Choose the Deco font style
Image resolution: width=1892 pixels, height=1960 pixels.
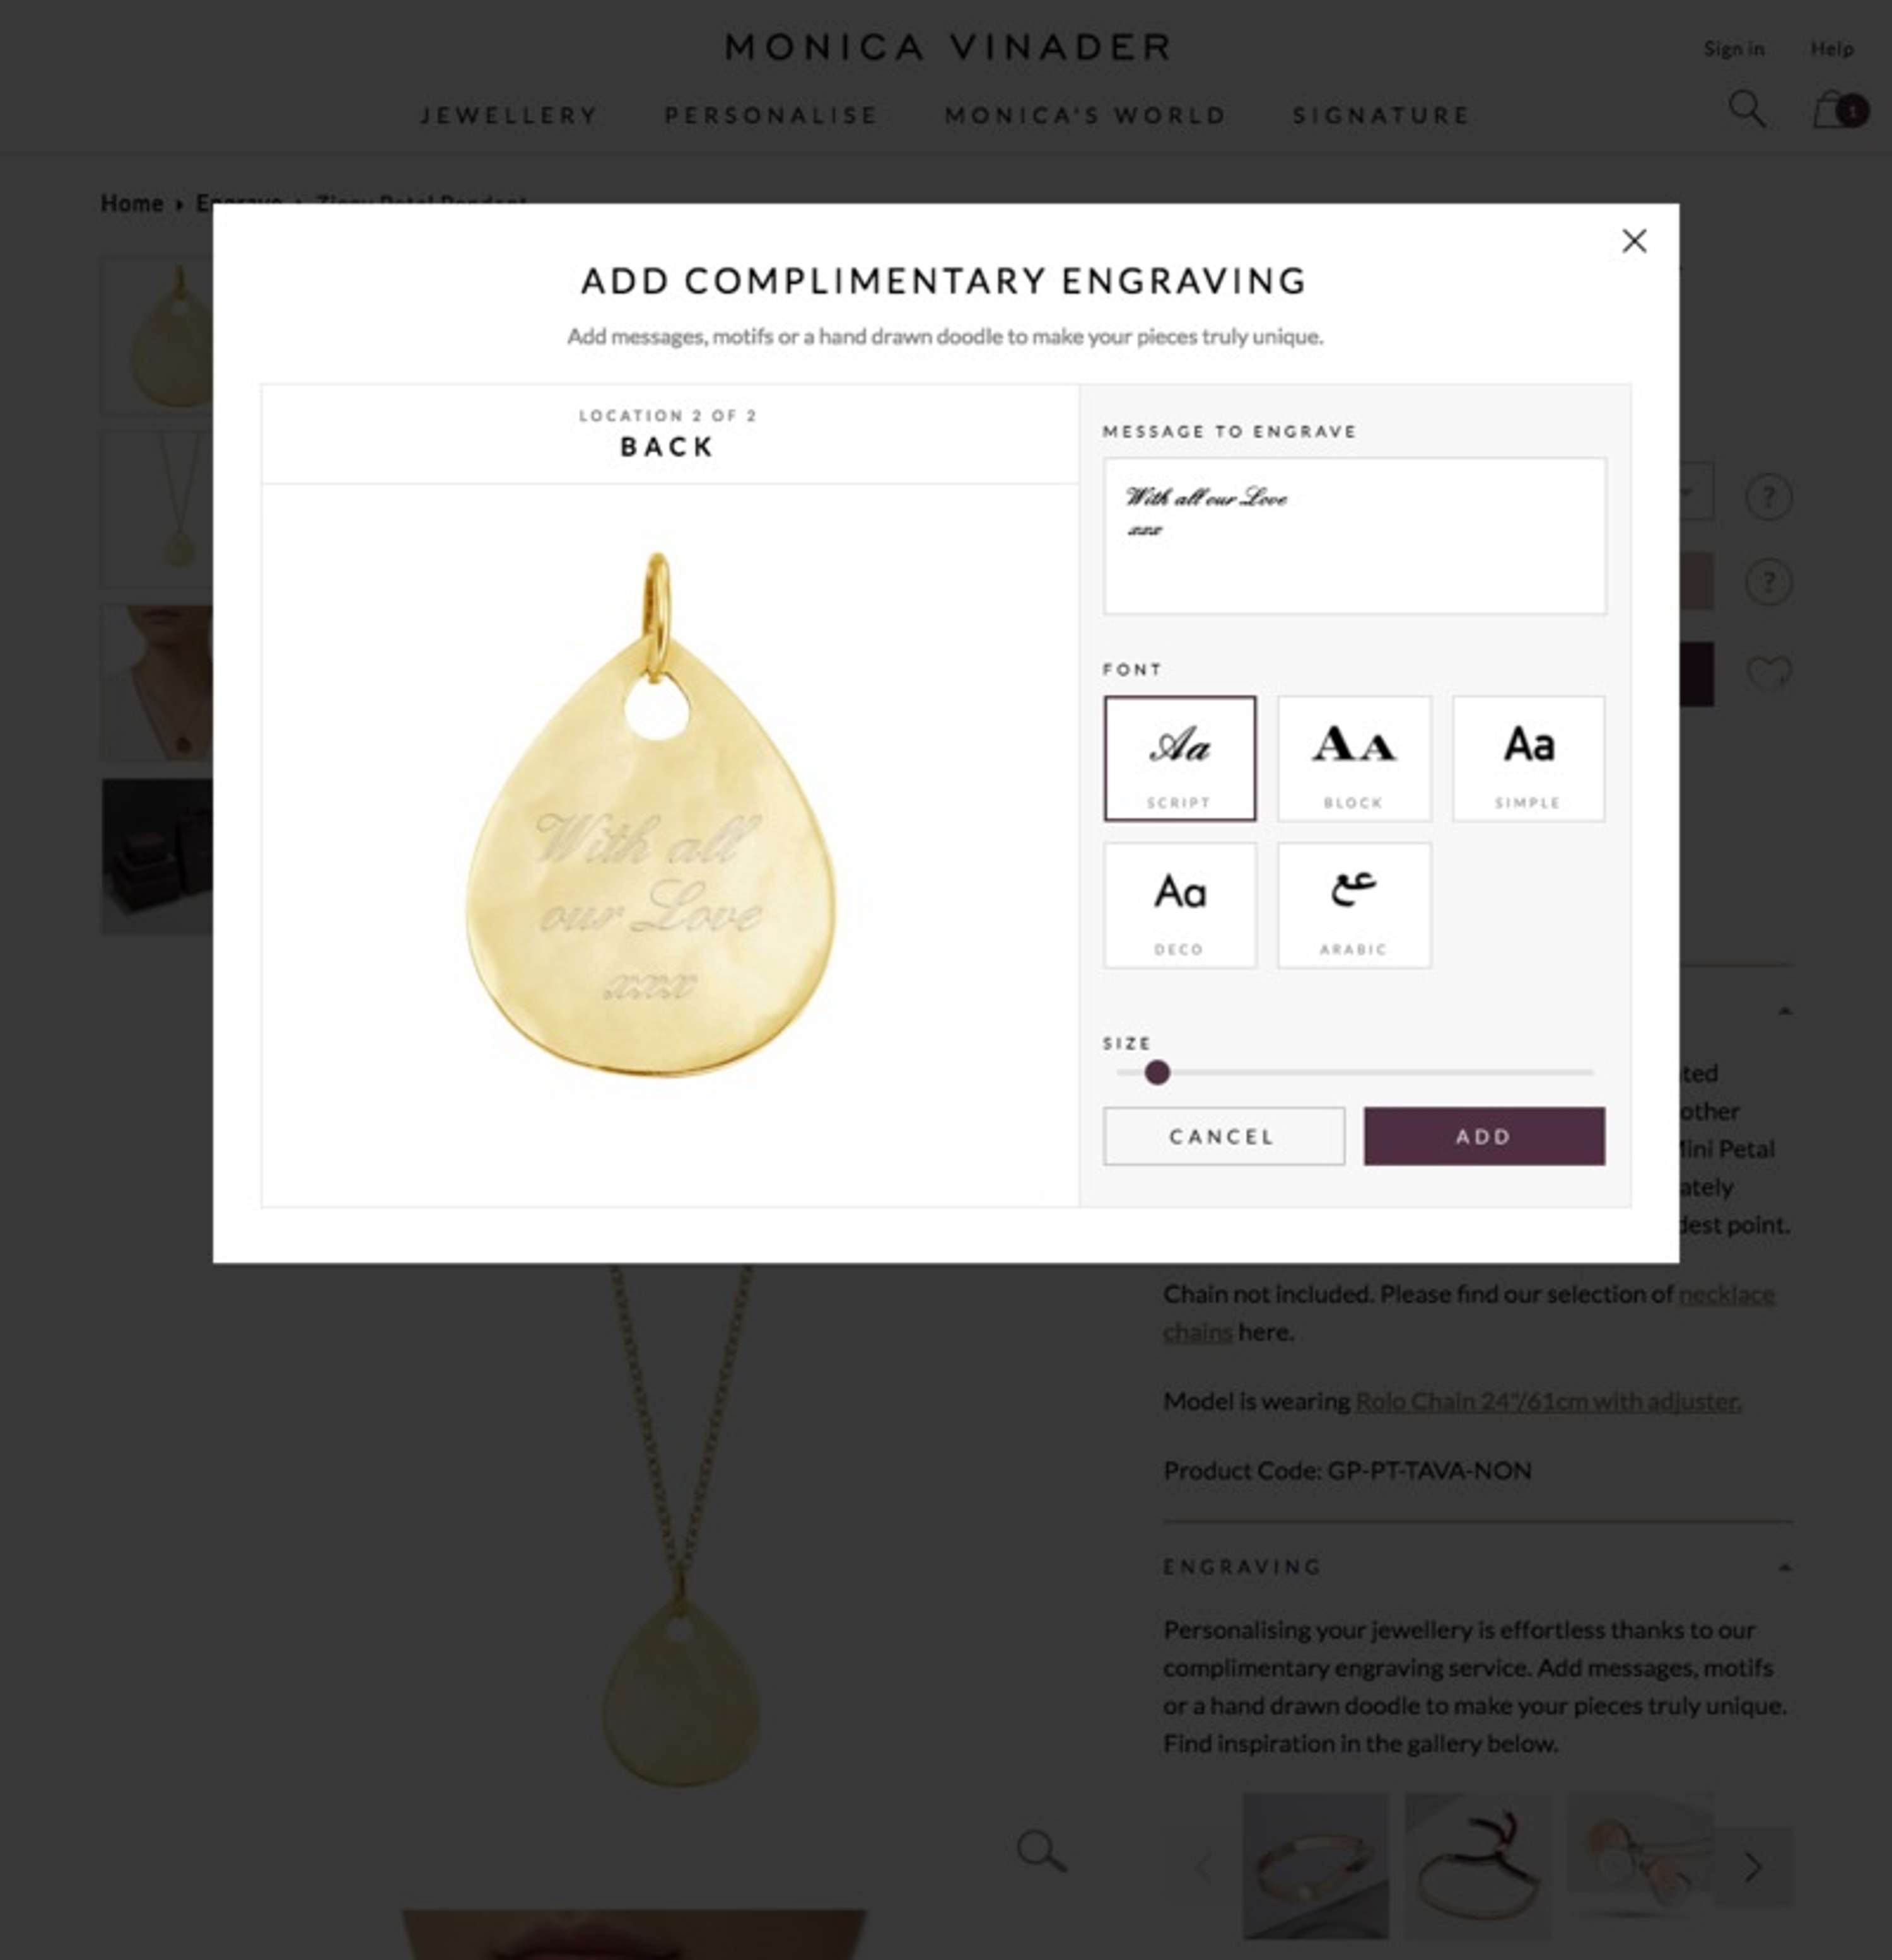click(x=1179, y=905)
